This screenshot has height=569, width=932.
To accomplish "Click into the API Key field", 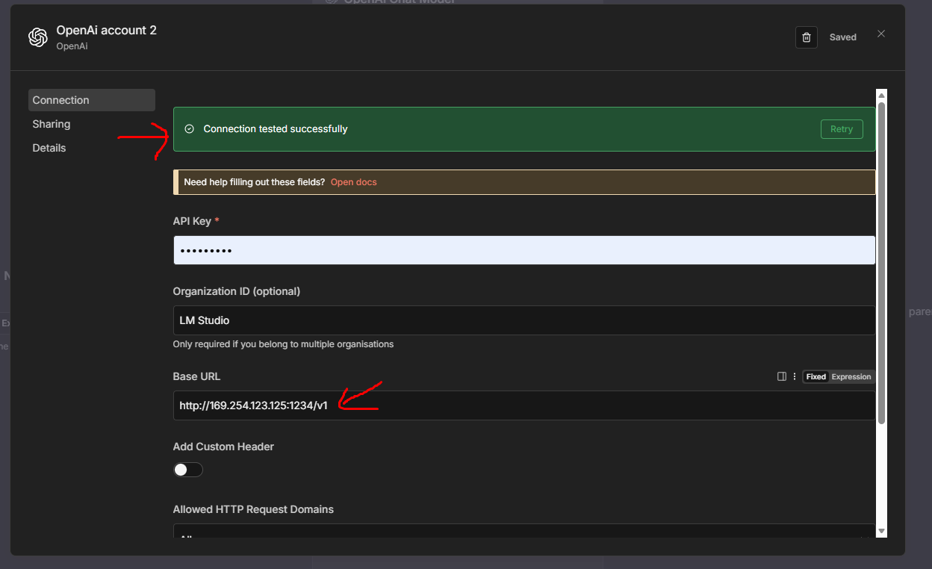I will point(523,250).
